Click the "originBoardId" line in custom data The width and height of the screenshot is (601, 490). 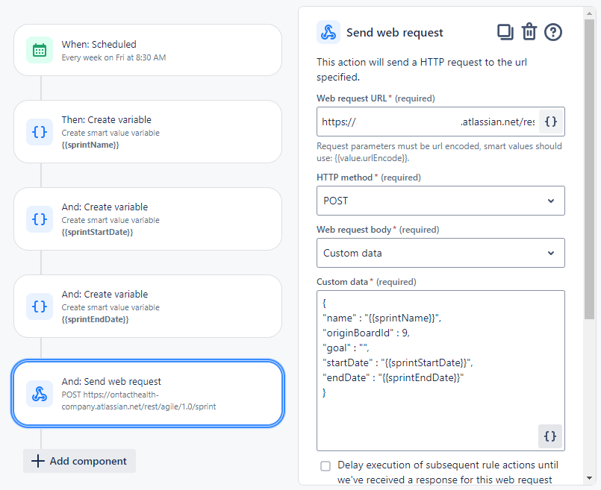(366, 333)
